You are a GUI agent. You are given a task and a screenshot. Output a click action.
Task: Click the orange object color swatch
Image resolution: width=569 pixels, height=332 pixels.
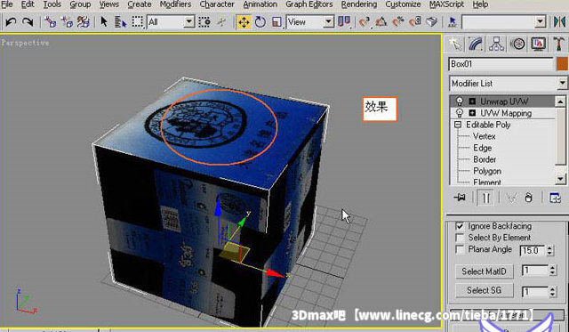tap(562, 64)
